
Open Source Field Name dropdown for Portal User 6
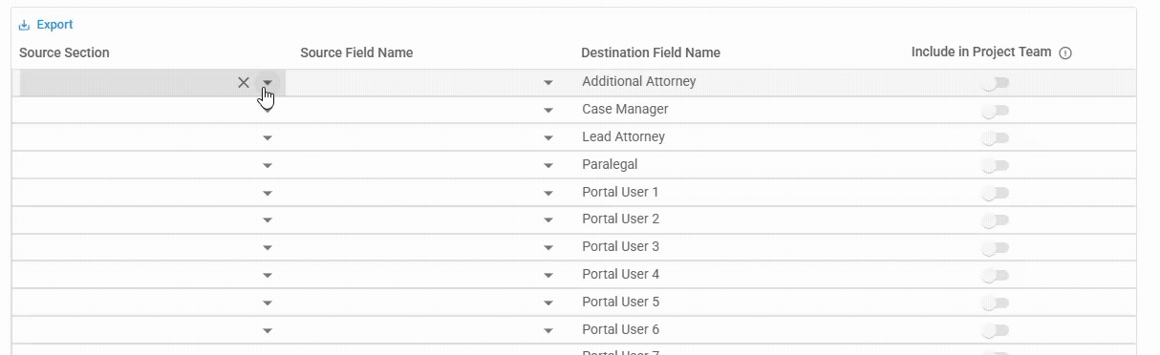tap(548, 331)
